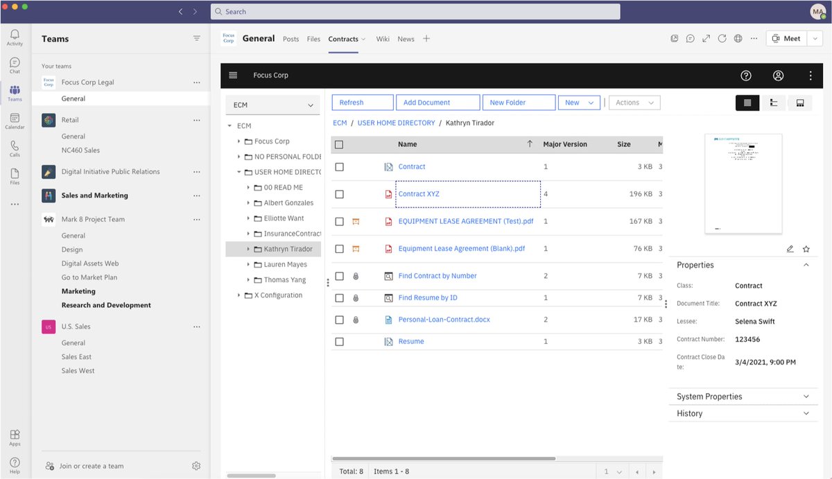Open more options for Focus Corp Legal team
Viewport: 832px width, 479px height.
click(x=197, y=82)
